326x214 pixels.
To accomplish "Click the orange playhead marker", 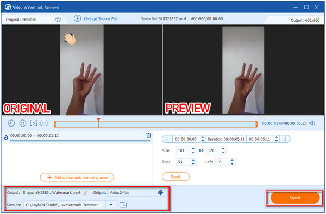I will click(x=98, y=120).
